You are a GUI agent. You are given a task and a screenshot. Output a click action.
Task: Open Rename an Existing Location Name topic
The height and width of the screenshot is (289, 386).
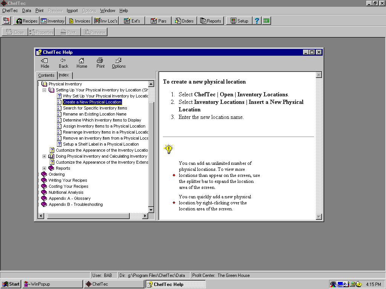click(x=95, y=114)
